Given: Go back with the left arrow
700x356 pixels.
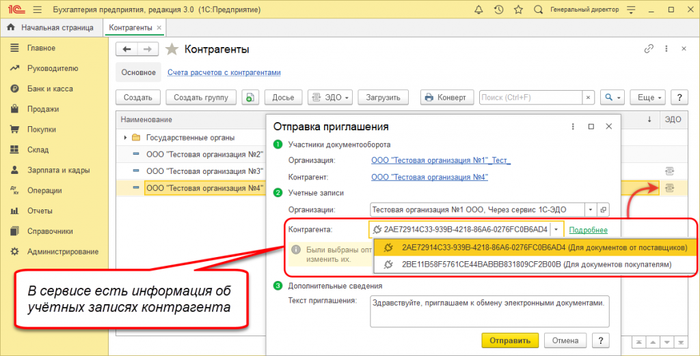Looking at the screenshot, I should tap(126, 50).
